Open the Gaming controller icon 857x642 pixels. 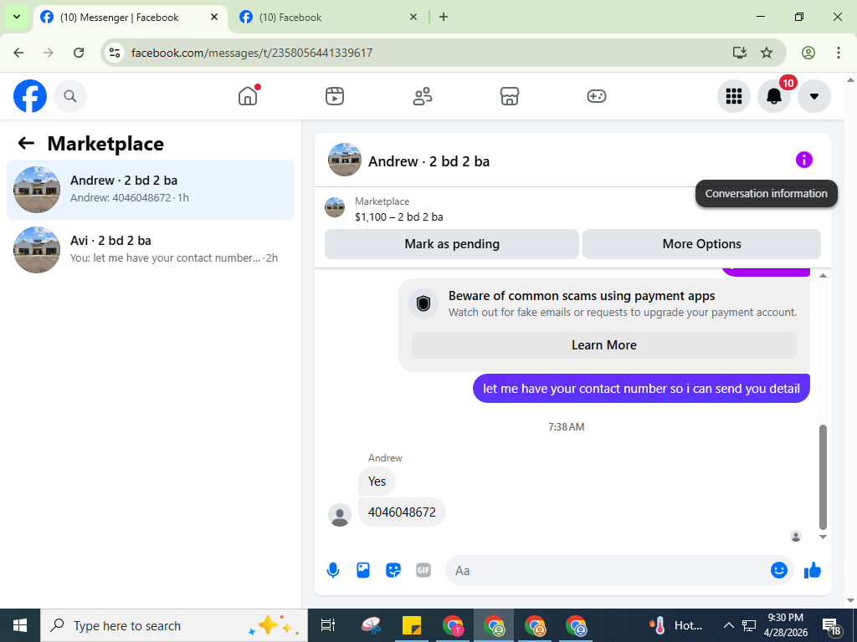(596, 96)
